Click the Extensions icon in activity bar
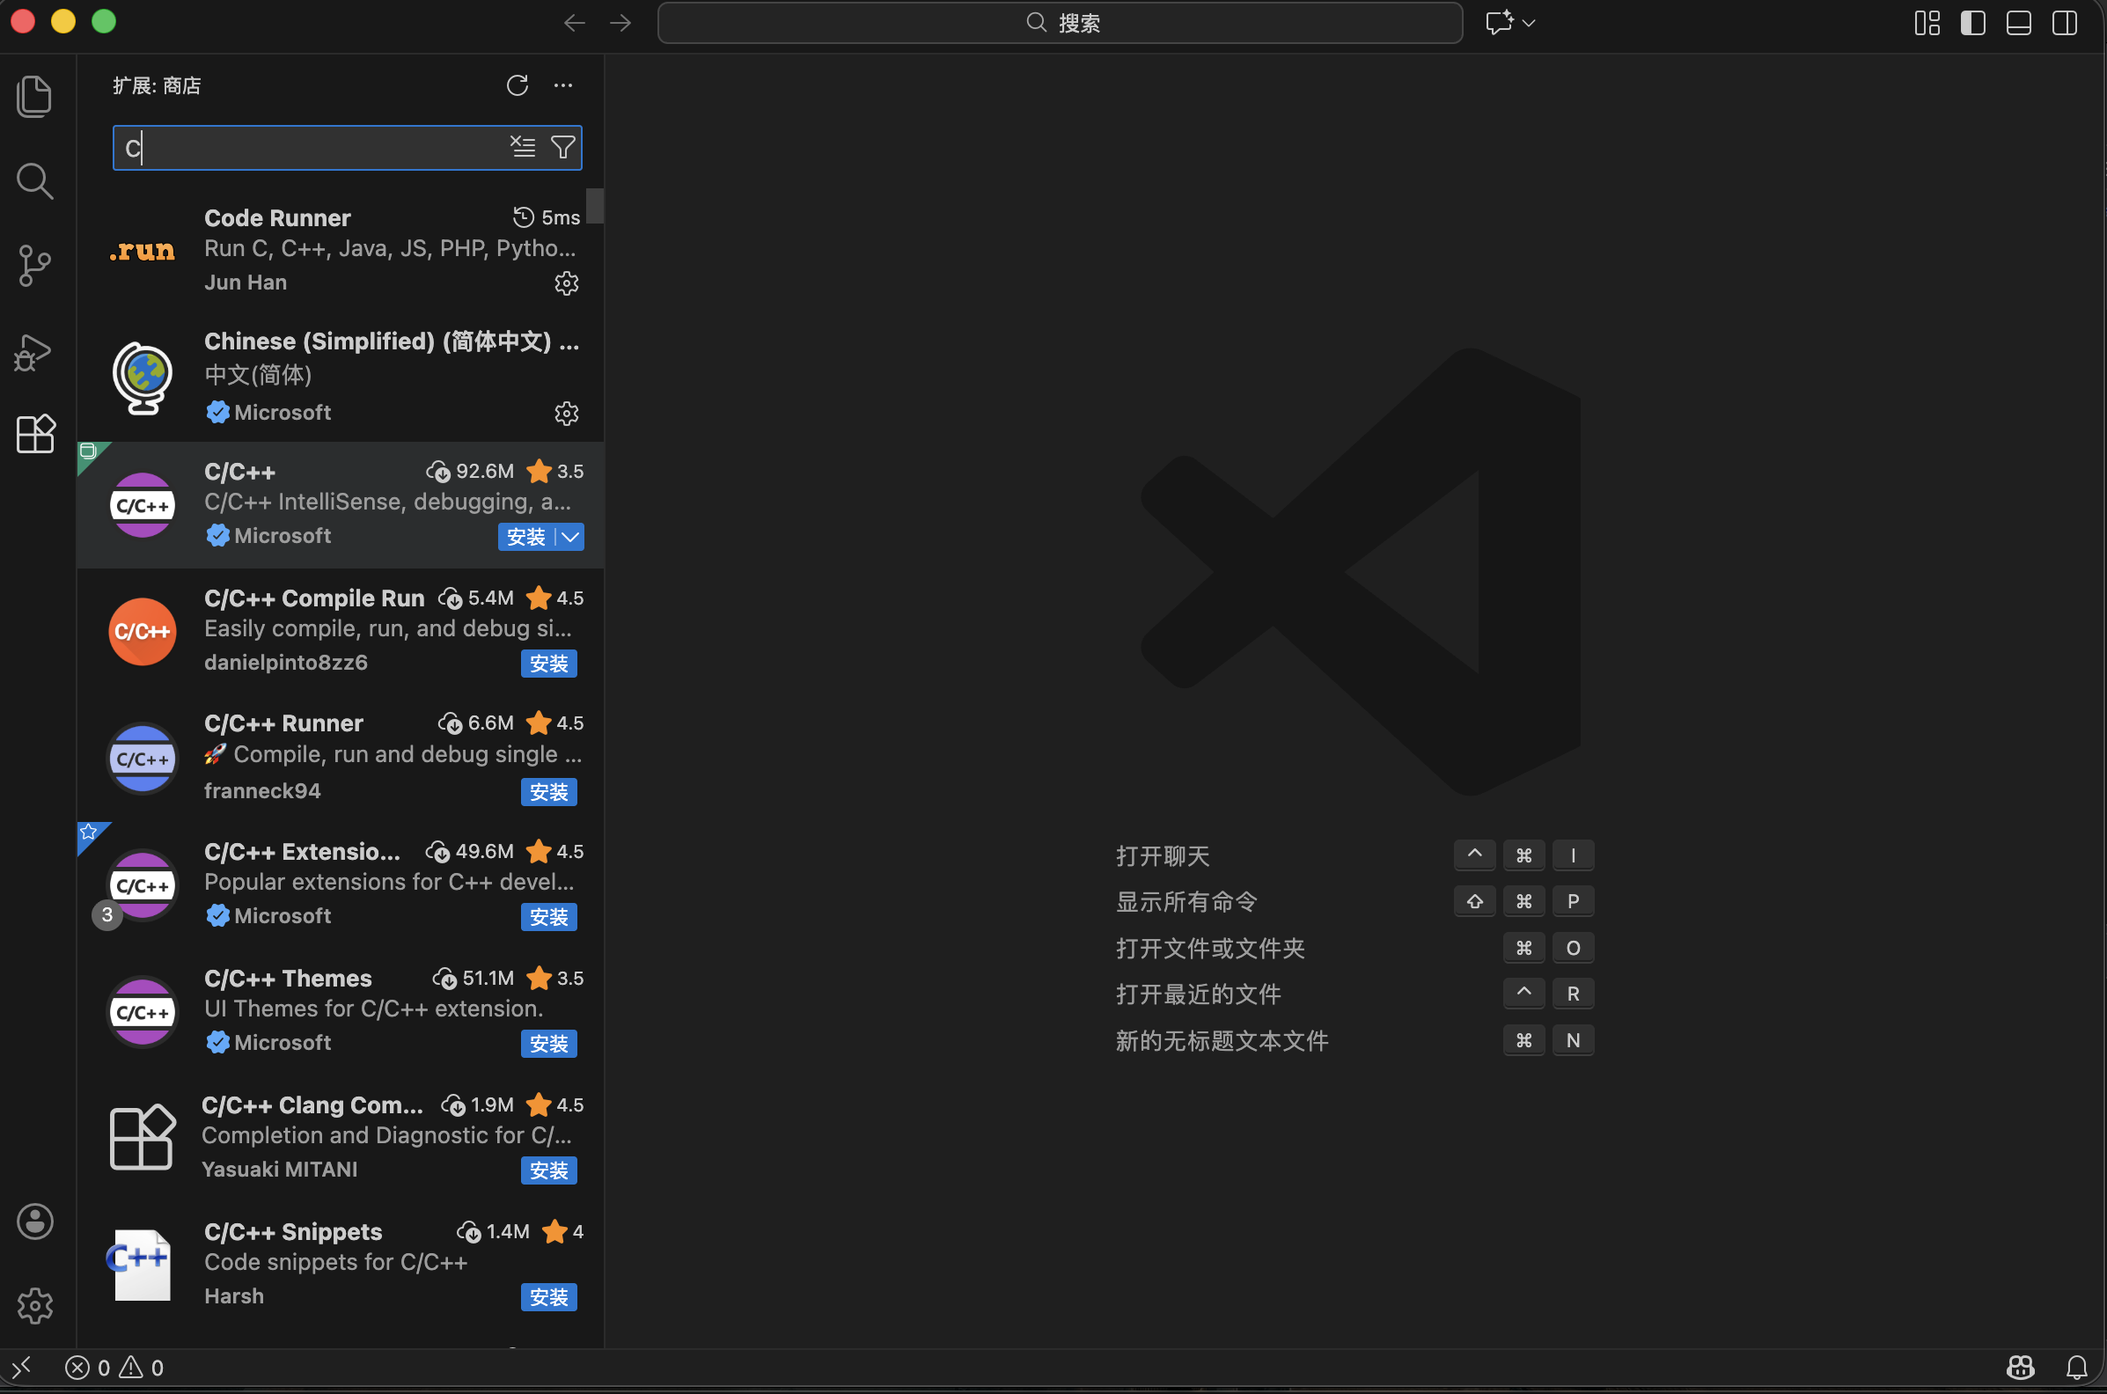Image resolution: width=2107 pixels, height=1394 pixels. (x=34, y=435)
